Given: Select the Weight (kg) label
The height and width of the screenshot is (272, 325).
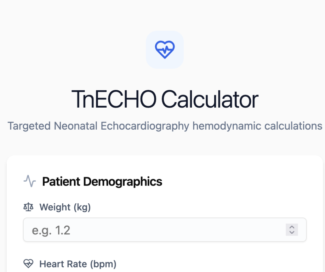Looking at the screenshot, I should pyautogui.click(x=65, y=207).
